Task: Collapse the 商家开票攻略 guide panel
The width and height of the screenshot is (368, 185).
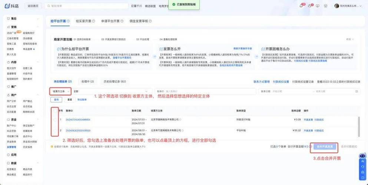Action: click(x=350, y=39)
